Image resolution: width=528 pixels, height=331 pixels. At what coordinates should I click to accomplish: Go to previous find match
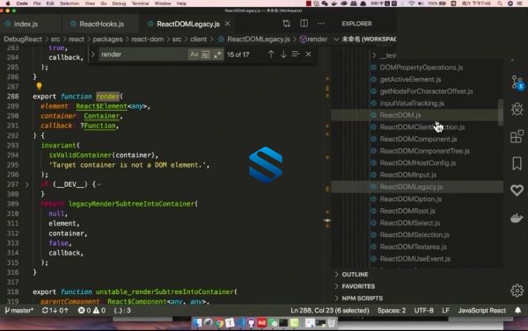pos(271,54)
